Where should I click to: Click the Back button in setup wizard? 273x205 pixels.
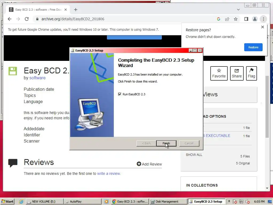coord(146,143)
